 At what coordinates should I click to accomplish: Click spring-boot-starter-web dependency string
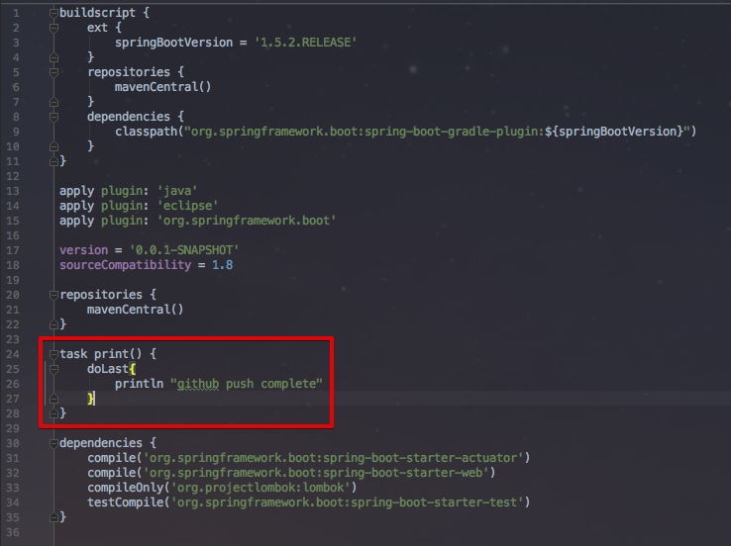(x=316, y=473)
